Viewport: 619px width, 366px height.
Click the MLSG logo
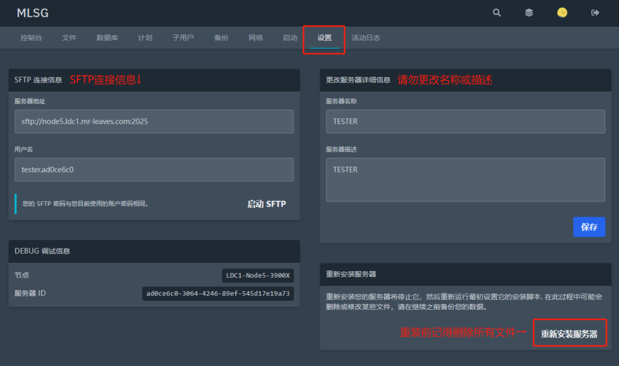(32, 13)
